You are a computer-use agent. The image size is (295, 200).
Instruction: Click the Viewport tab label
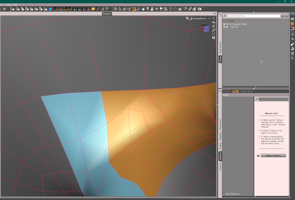[x=107, y=14]
